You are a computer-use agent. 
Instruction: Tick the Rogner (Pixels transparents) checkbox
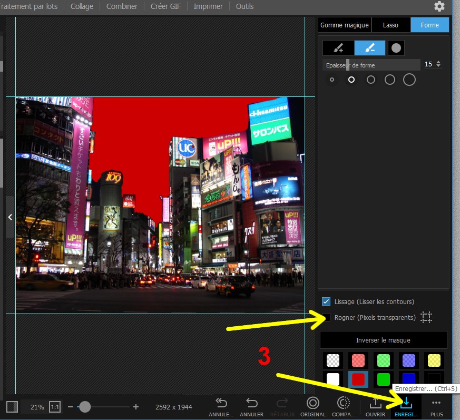[326, 317]
